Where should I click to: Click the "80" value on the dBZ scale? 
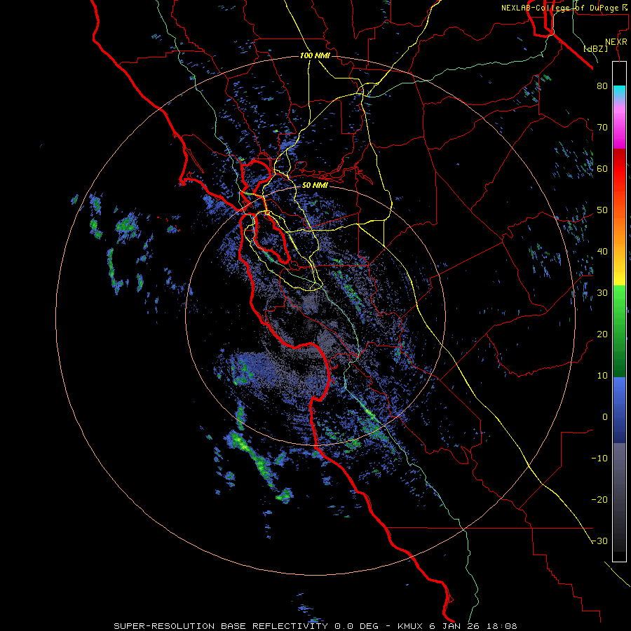pos(602,86)
